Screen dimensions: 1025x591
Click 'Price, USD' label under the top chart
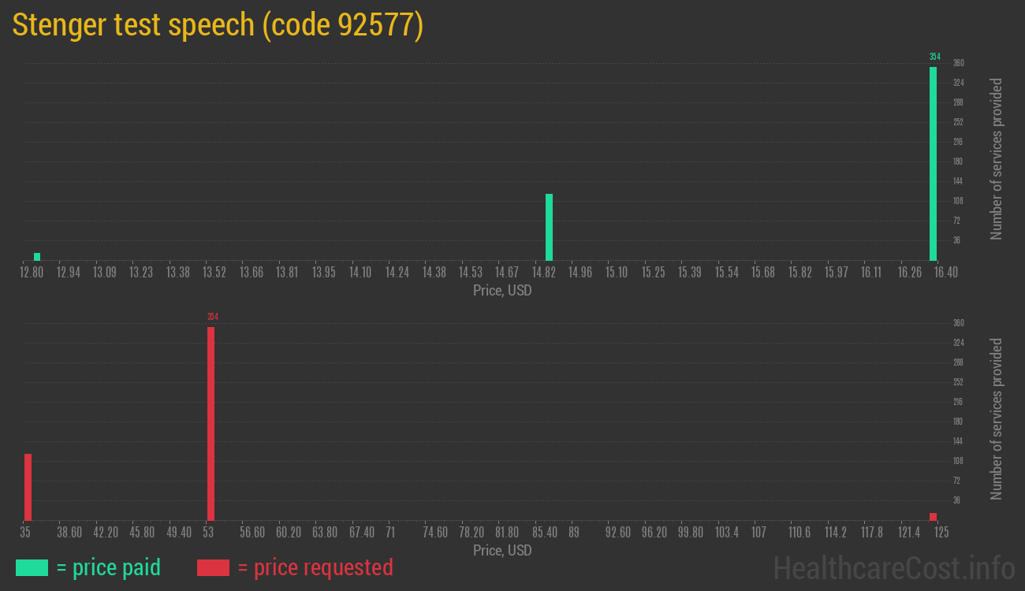pos(502,291)
